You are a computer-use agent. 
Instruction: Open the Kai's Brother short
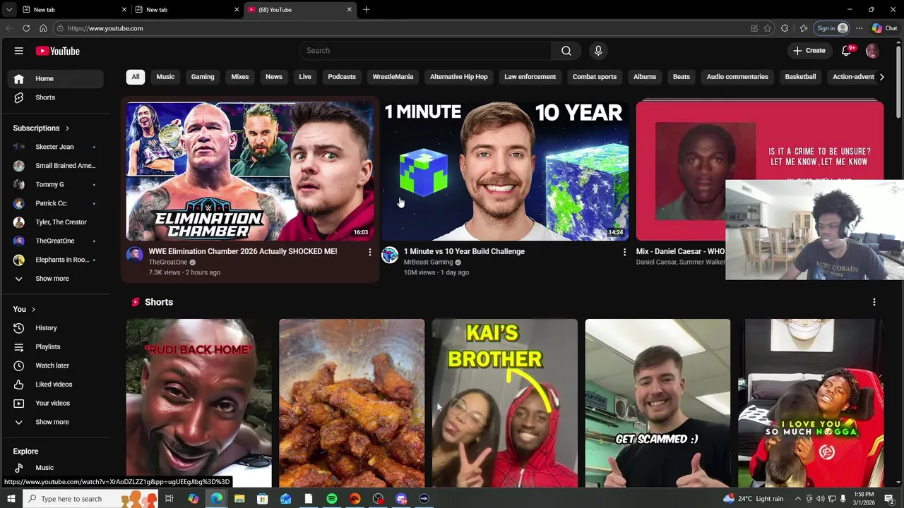tap(505, 403)
